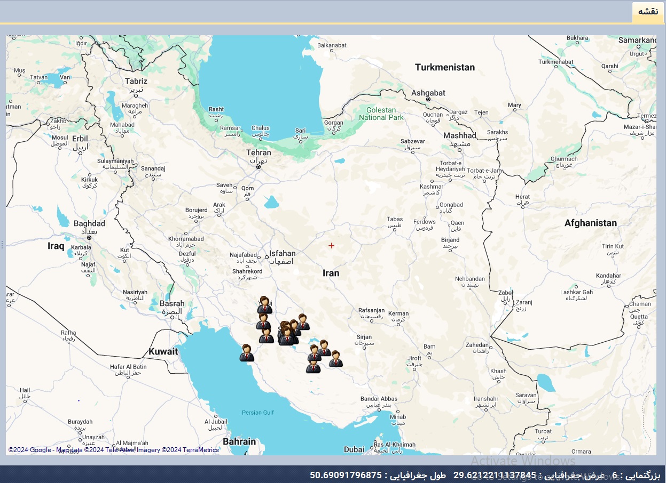Click the red crosshair at map center
Image resolution: width=666 pixels, height=483 pixels.
(331, 246)
